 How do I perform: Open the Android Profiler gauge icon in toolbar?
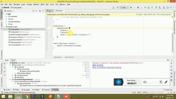(145, 7)
